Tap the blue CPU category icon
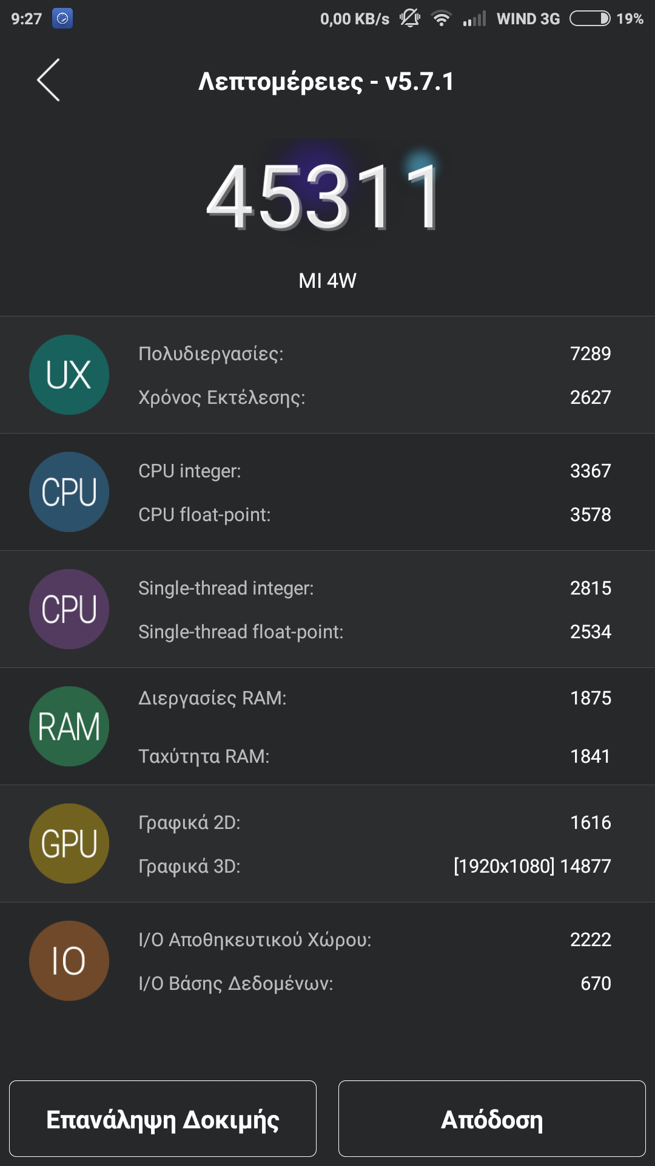 tap(69, 492)
